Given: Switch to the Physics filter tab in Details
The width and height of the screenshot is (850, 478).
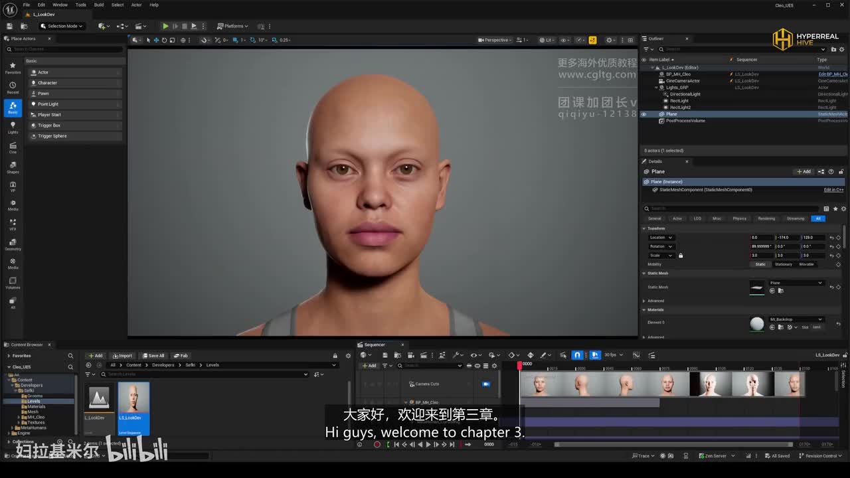Looking at the screenshot, I should click(x=739, y=218).
